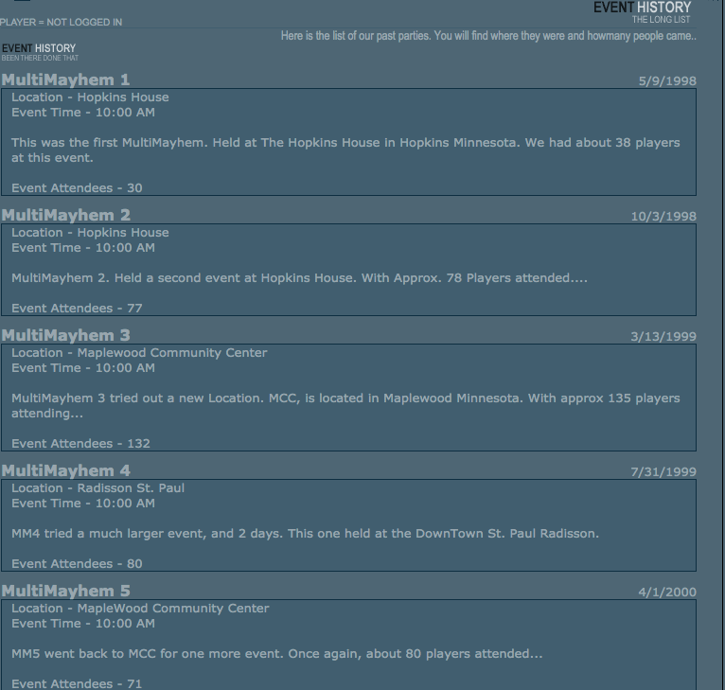Click the EVENT HISTORY title above THE LONG LIST

(x=643, y=8)
